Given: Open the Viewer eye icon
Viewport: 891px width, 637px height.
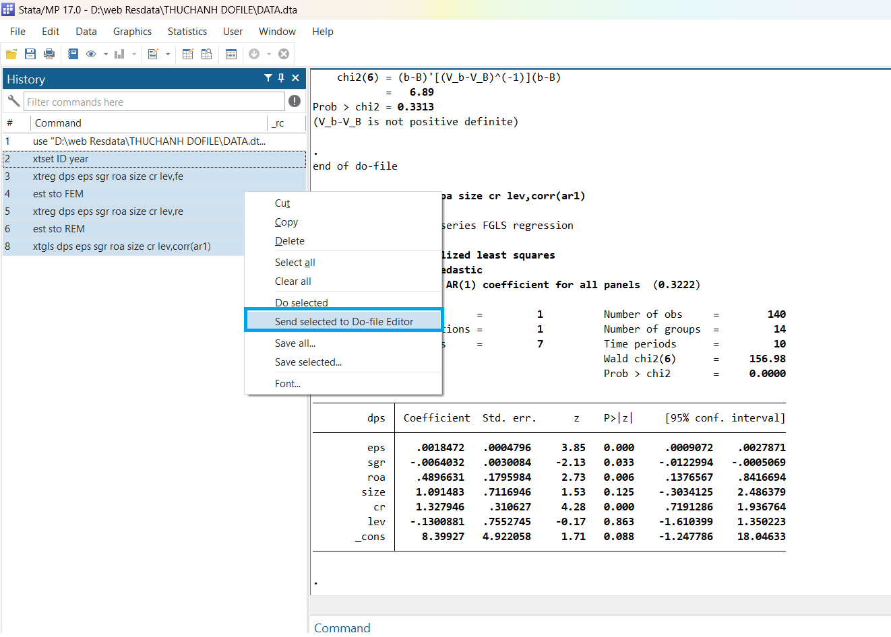Looking at the screenshot, I should click(91, 54).
